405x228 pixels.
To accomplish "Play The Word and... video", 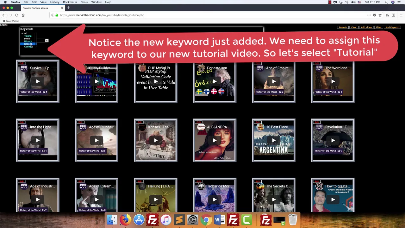I will [333, 81].
